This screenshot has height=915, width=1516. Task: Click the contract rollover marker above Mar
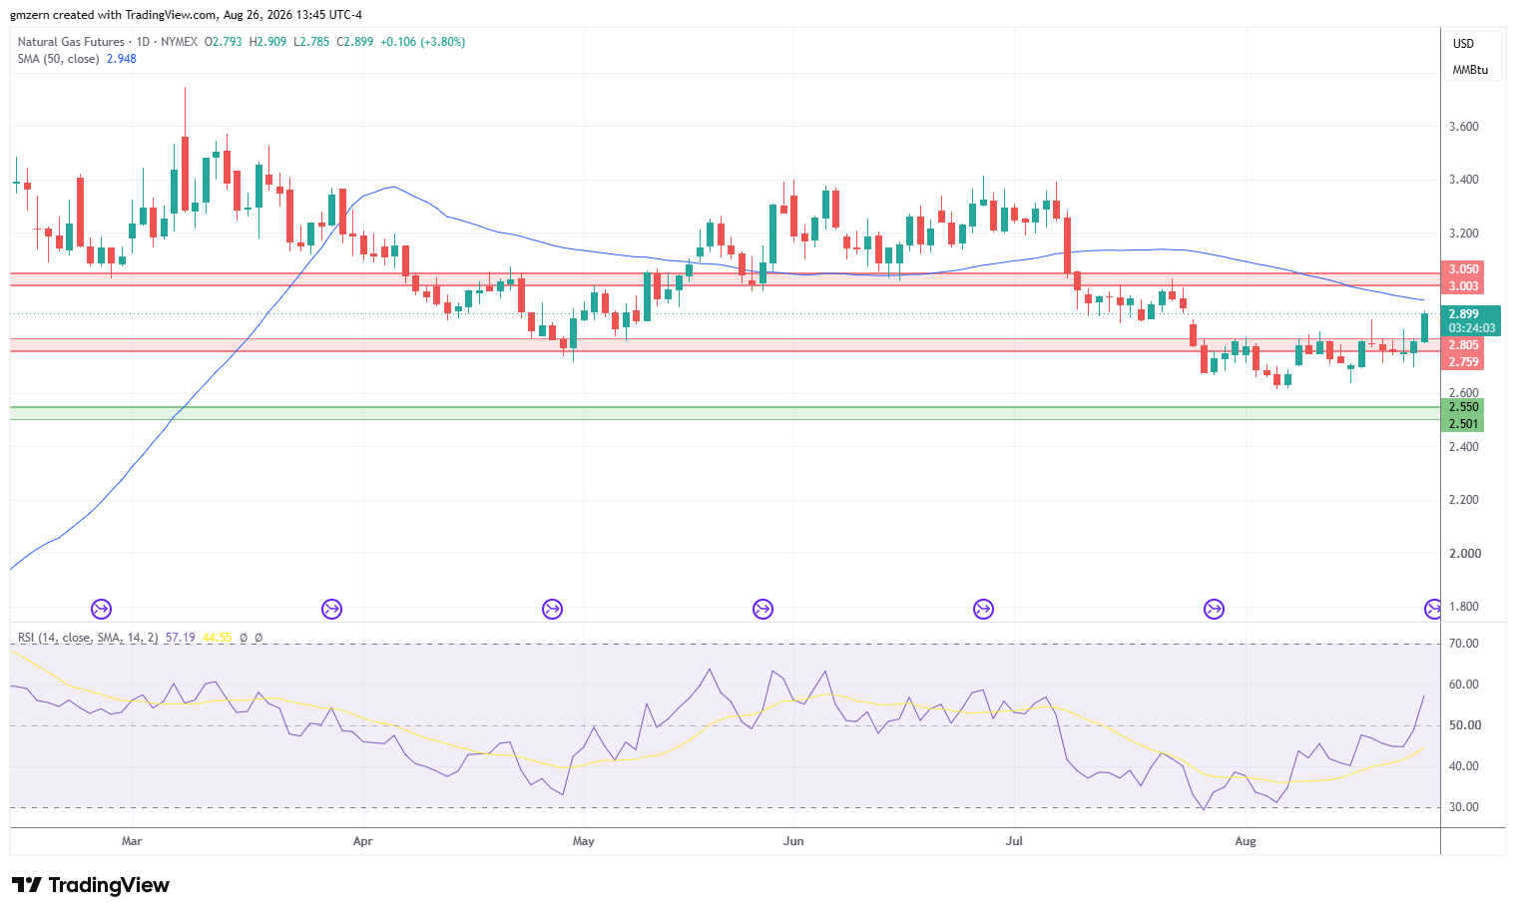coord(101,609)
